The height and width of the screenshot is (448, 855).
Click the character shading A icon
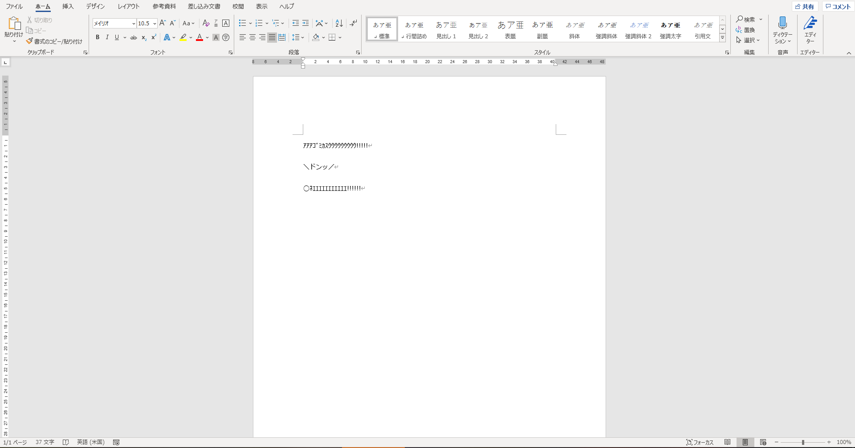point(216,37)
